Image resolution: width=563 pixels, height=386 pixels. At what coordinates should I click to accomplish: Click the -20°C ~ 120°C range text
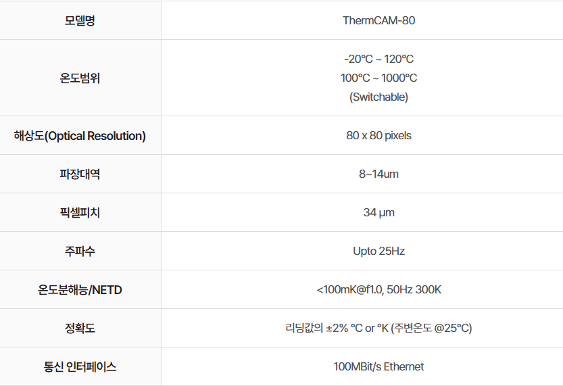[x=378, y=59]
